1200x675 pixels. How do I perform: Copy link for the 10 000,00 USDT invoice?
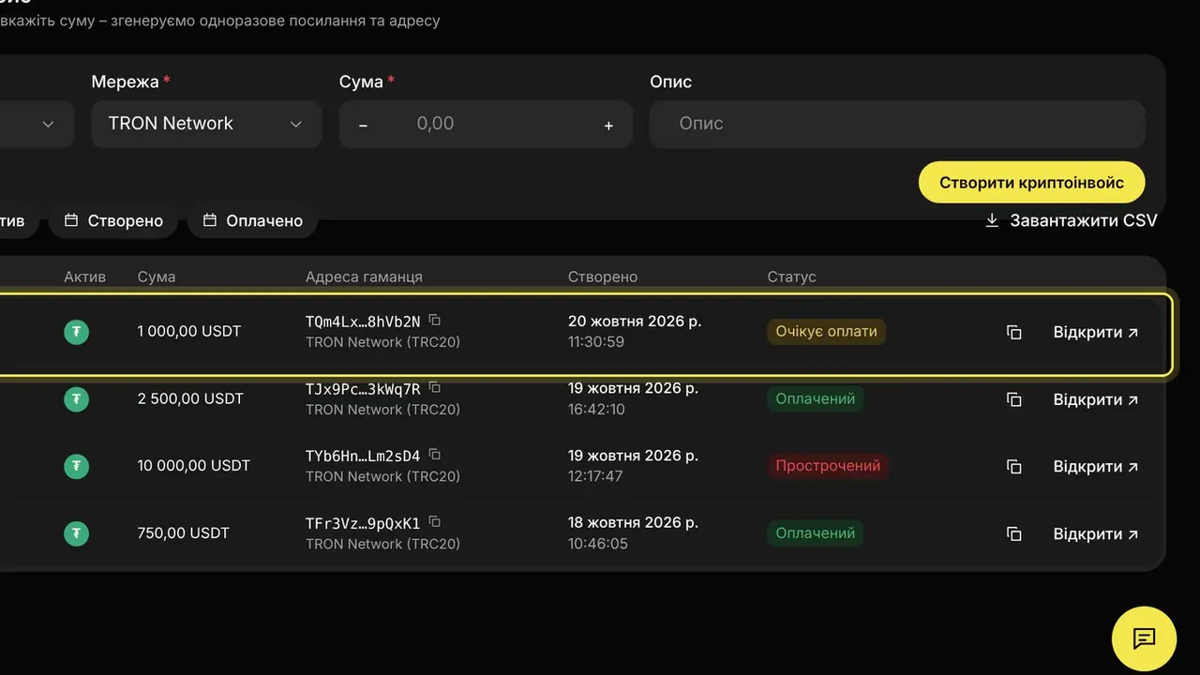1013,466
